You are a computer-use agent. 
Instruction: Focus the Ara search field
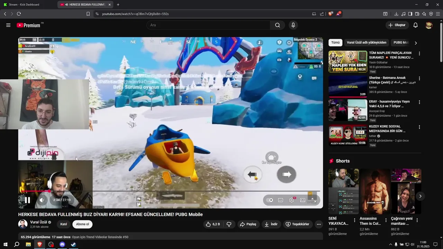pos(208,25)
